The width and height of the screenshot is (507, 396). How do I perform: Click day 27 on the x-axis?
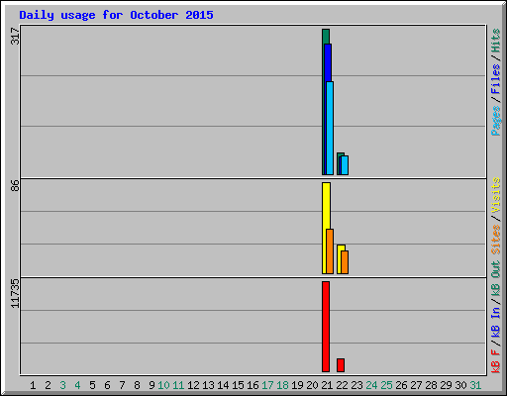tap(416, 385)
